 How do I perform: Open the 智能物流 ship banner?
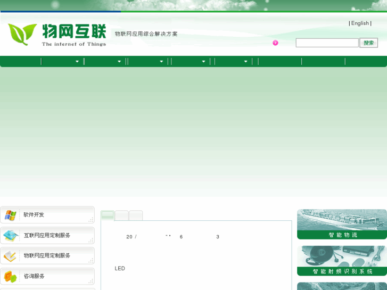click(342, 224)
